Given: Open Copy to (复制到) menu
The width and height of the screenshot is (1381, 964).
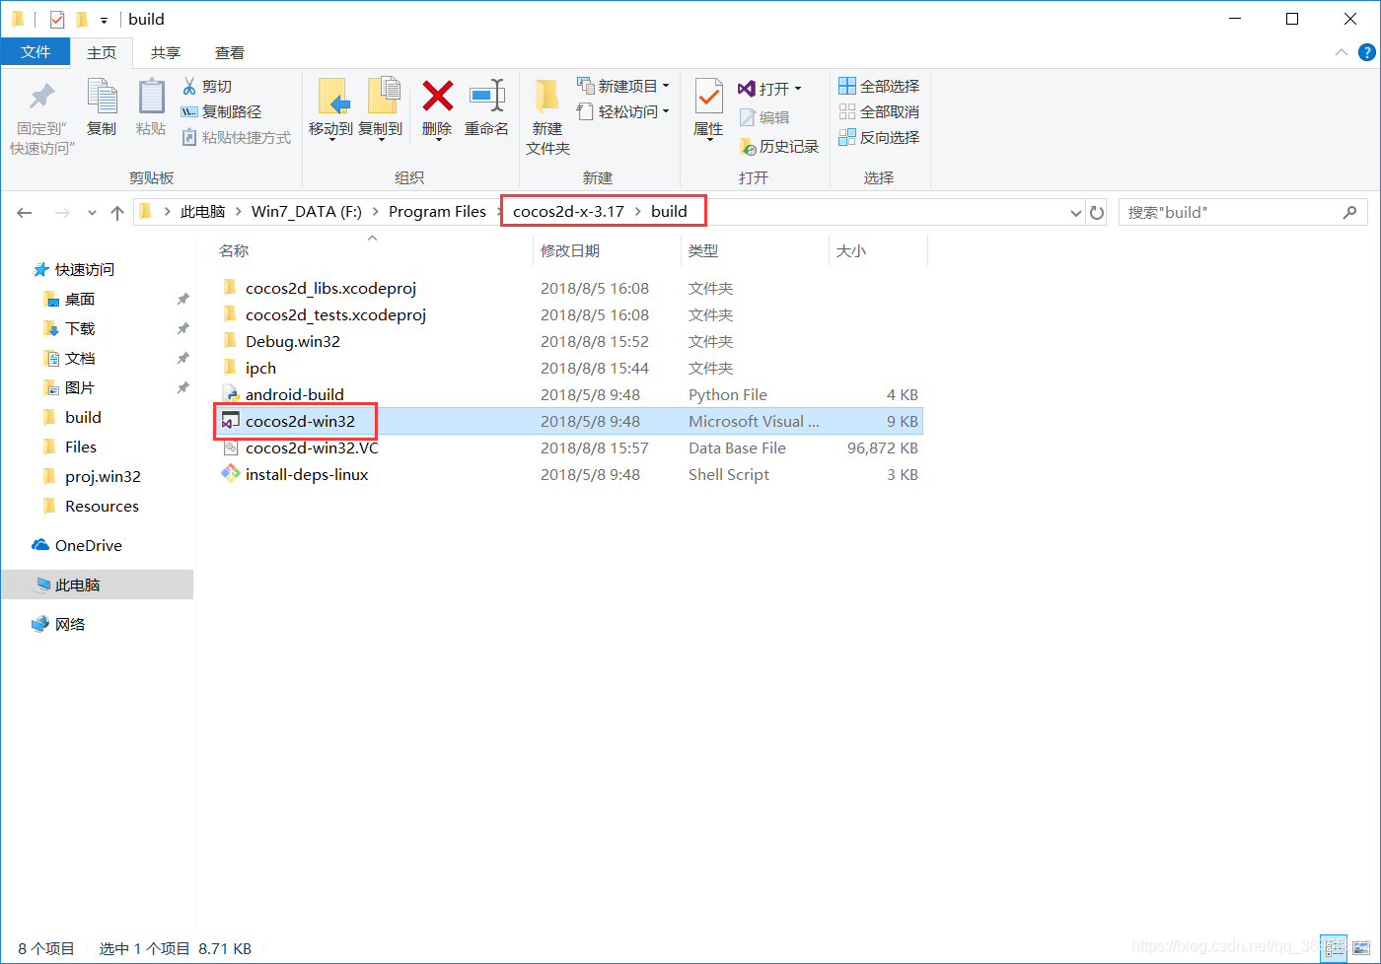Looking at the screenshot, I should (x=381, y=109).
